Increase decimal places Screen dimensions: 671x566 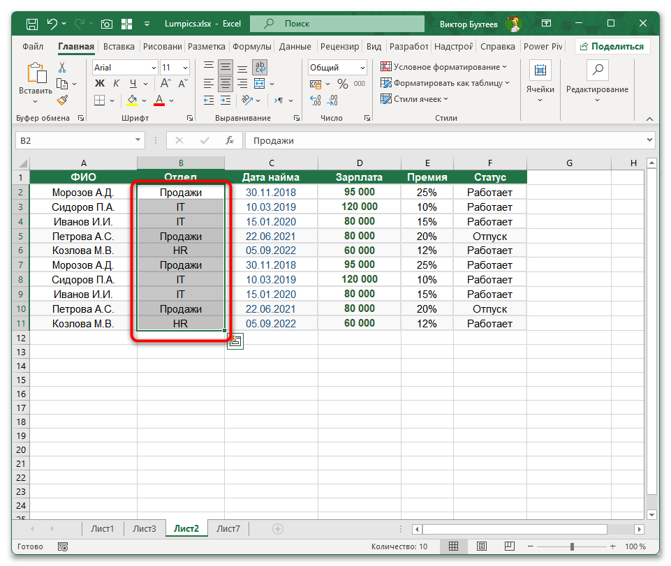tap(316, 100)
